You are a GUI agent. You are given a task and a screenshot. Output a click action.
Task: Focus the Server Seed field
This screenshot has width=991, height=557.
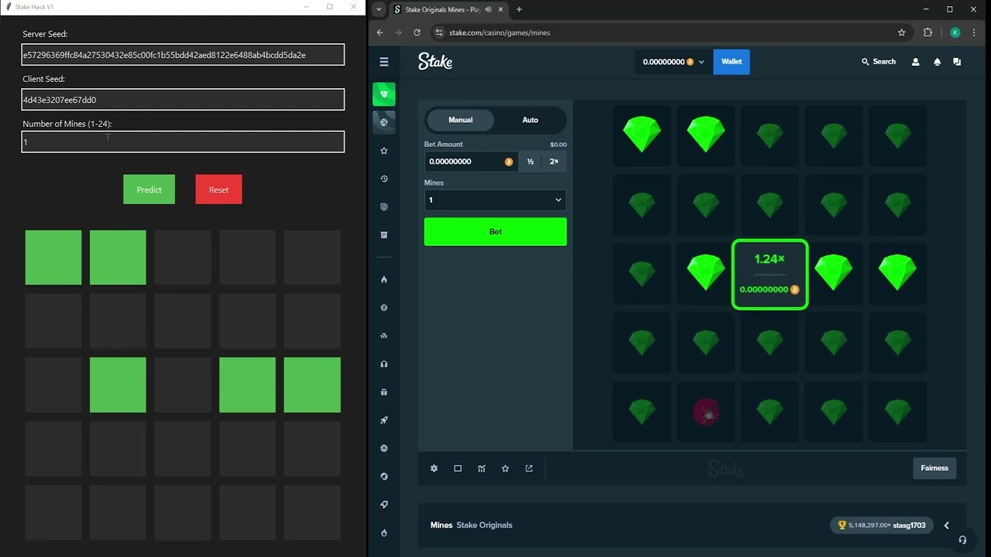(x=183, y=55)
